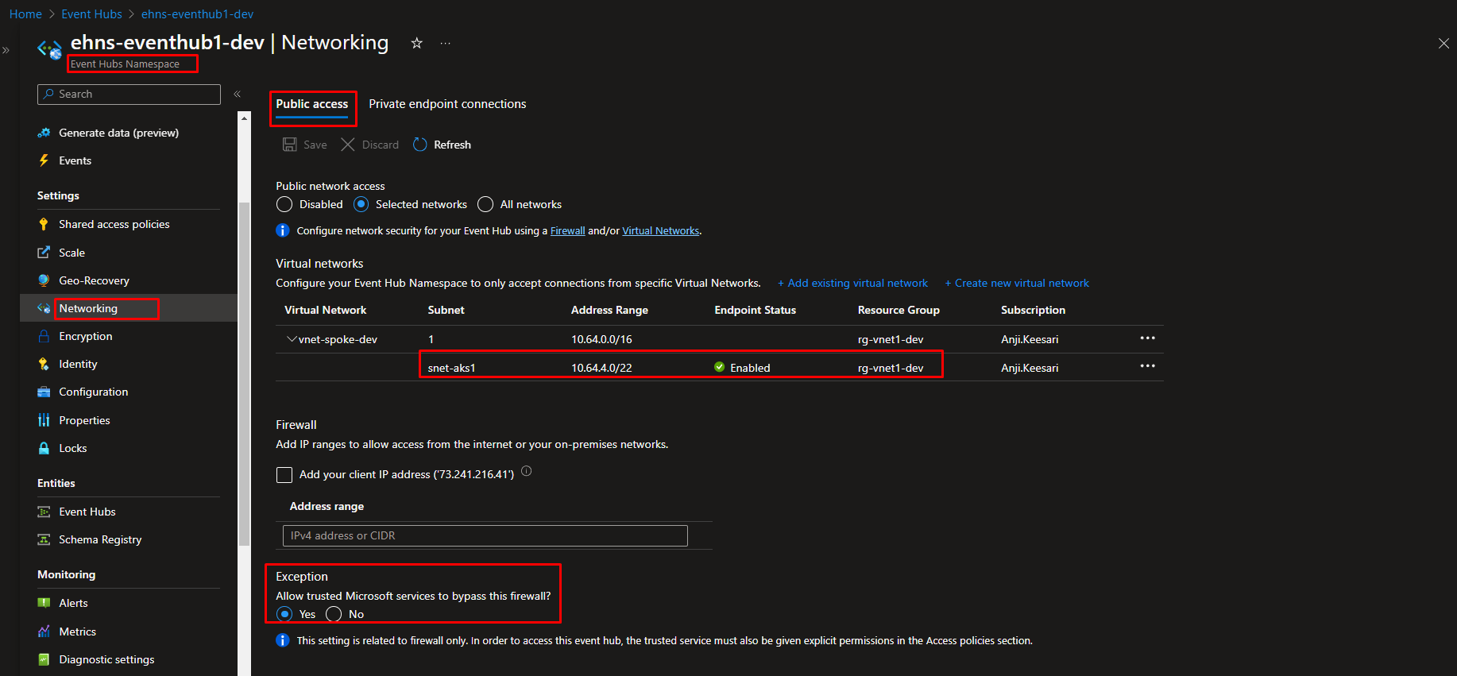Click the Locks padlock icon

(x=44, y=448)
